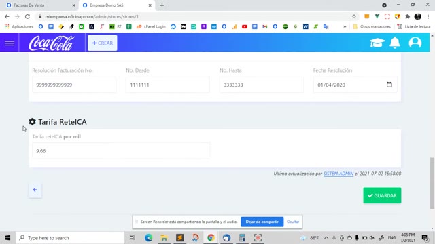Click the Resolución Facturación No. field
Image resolution: width=435 pixels, height=244 pixels.
click(x=74, y=85)
